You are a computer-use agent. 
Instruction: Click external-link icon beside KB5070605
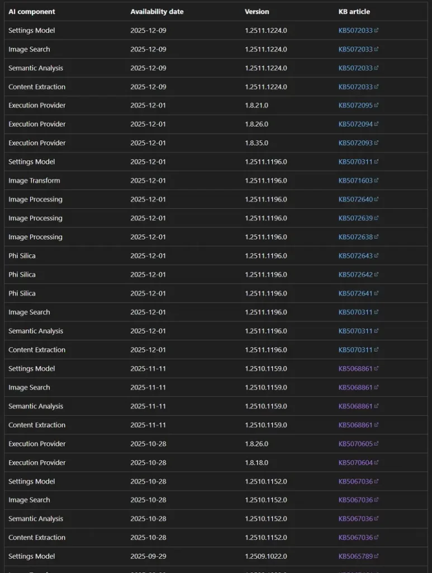[x=377, y=444]
